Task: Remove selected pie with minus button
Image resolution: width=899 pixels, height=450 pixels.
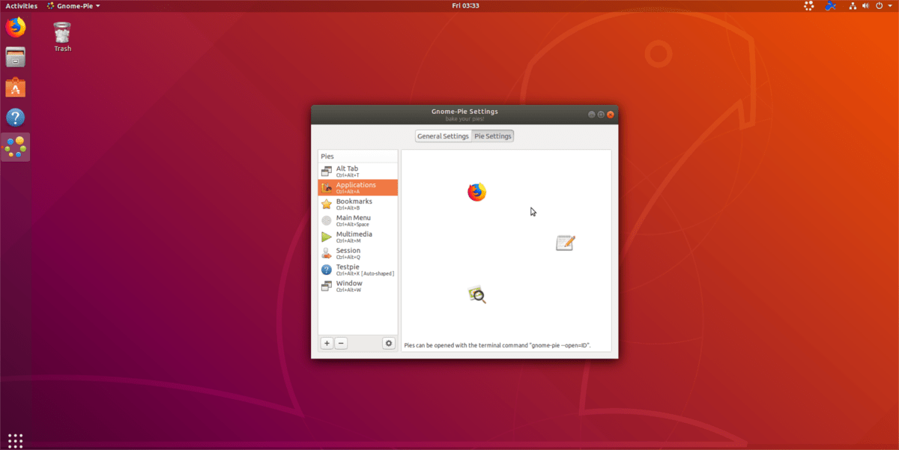Action: 341,343
